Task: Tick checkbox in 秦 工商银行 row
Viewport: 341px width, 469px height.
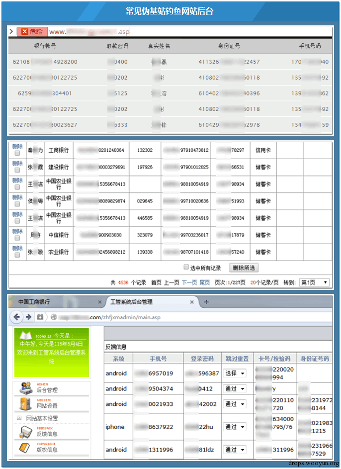Action: (17, 153)
